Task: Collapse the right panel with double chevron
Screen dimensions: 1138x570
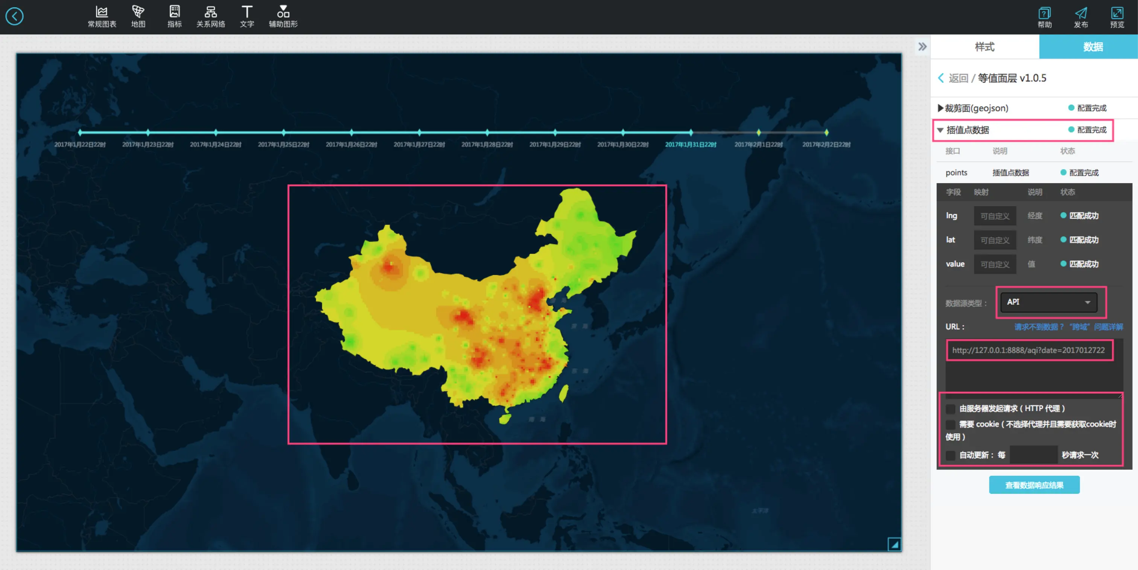Action: [922, 47]
